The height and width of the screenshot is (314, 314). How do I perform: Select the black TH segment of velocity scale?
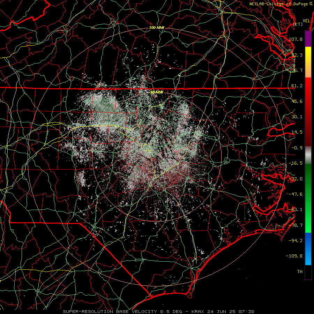(x=308, y=272)
